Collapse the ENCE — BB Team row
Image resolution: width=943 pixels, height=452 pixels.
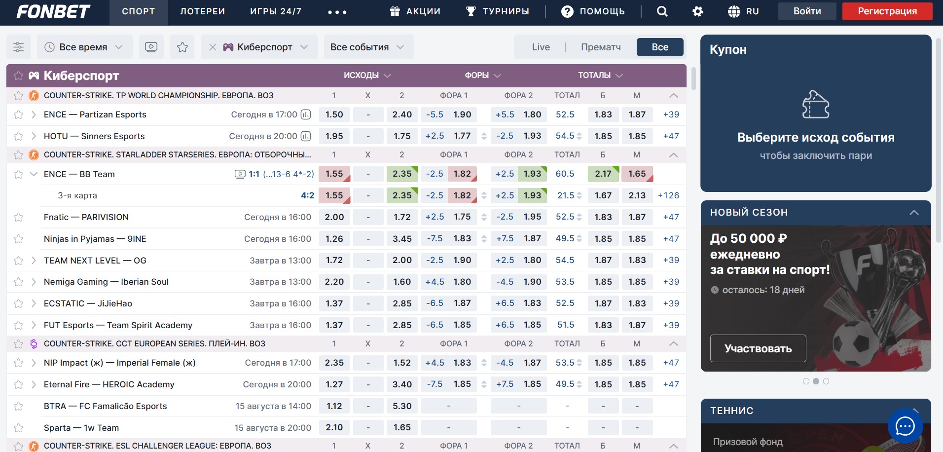click(x=34, y=174)
